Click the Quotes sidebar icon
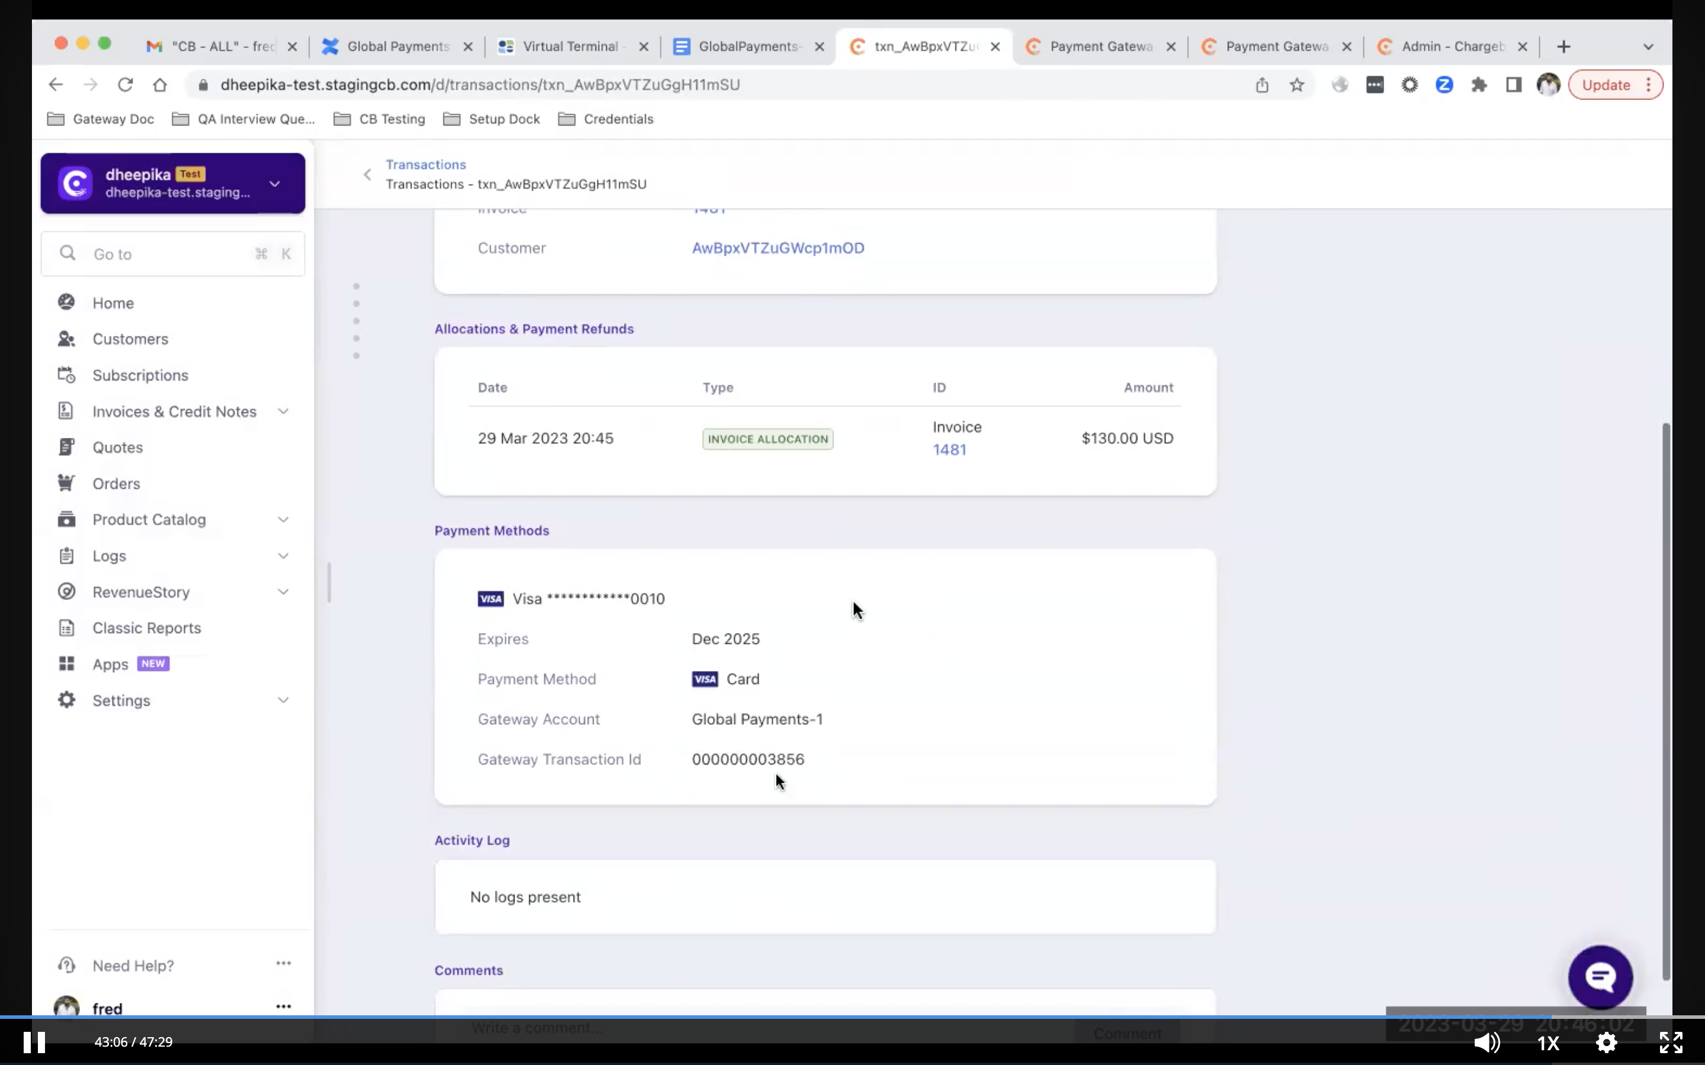1705x1065 pixels. (x=66, y=447)
